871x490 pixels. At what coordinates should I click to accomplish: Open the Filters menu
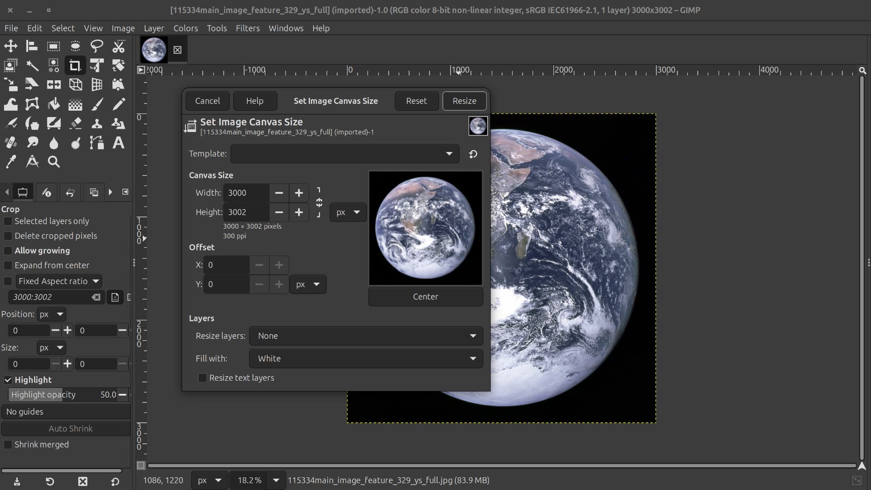click(247, 28)
